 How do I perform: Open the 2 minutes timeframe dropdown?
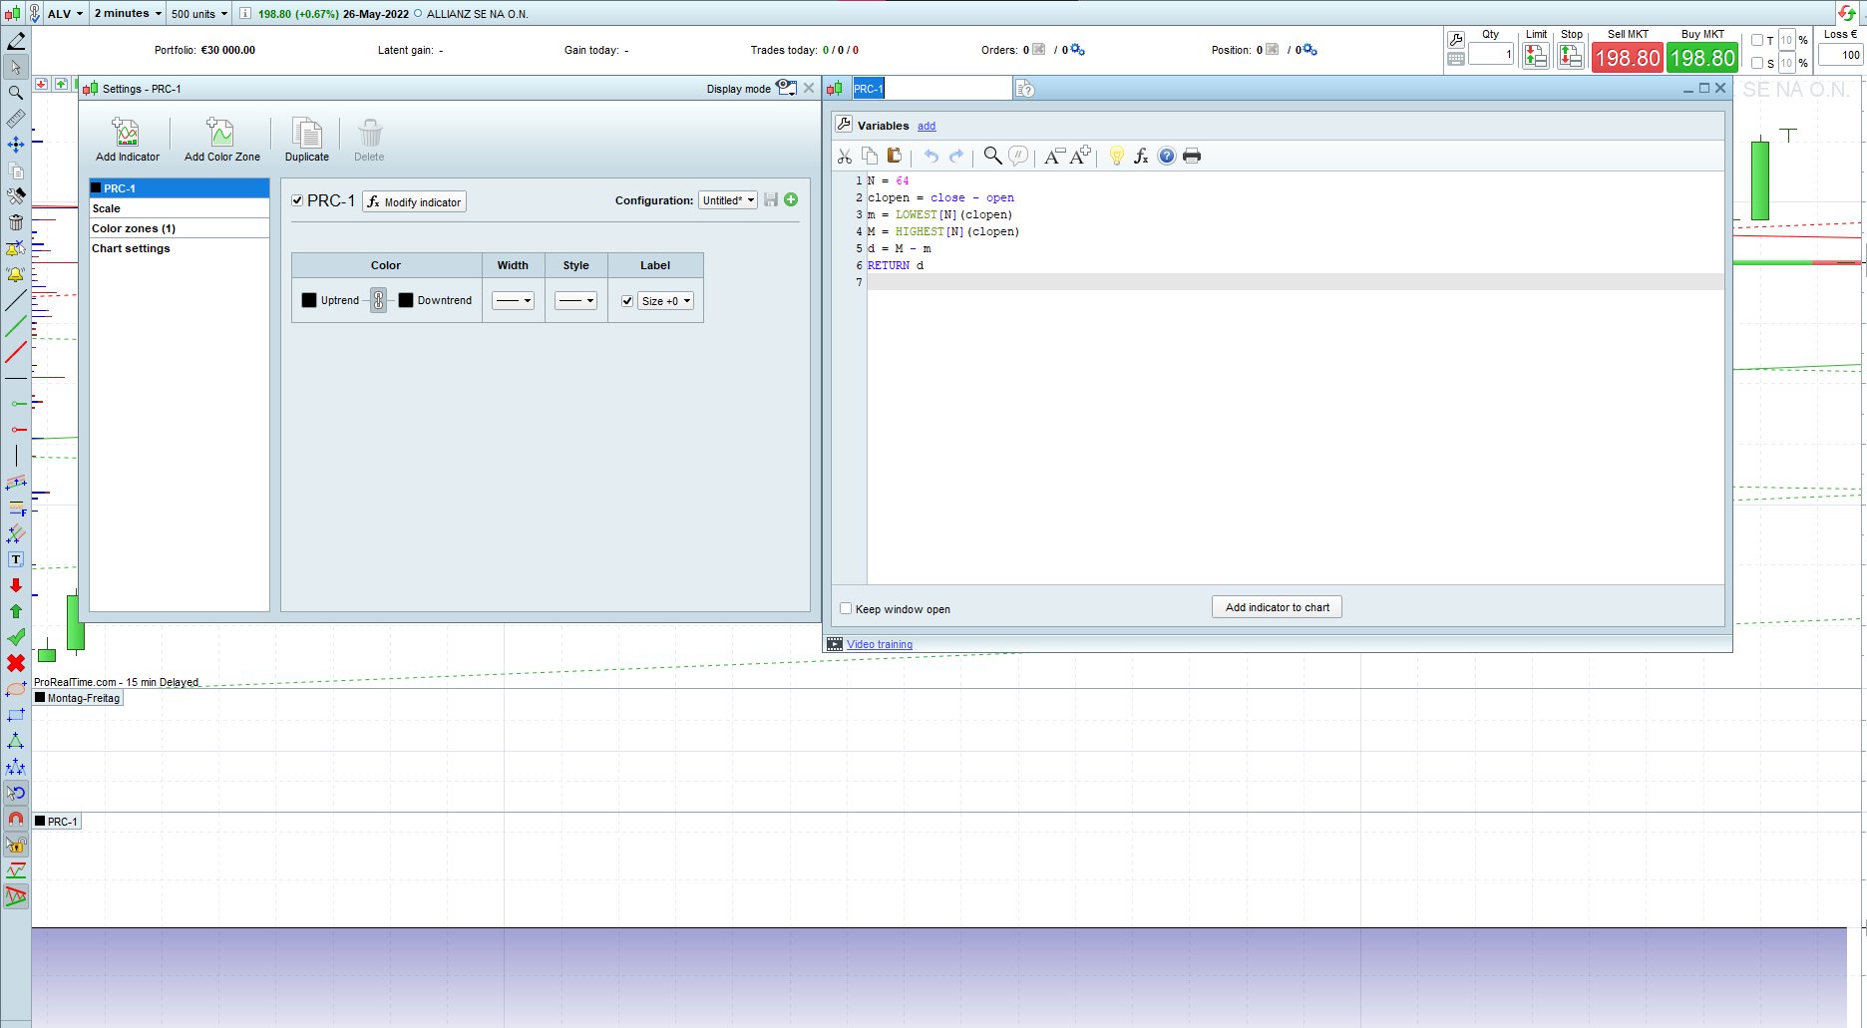(x=128, y=14)
